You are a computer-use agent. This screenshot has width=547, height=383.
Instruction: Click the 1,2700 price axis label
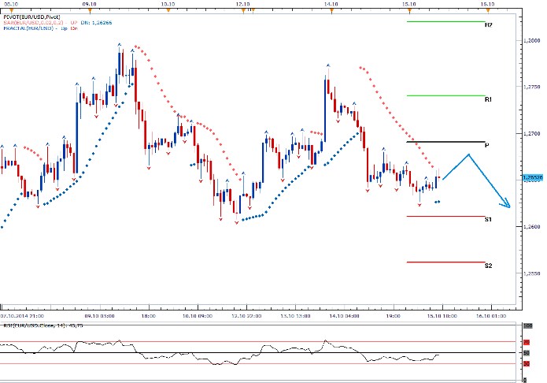pyautogui.click(x=531, y=133)
